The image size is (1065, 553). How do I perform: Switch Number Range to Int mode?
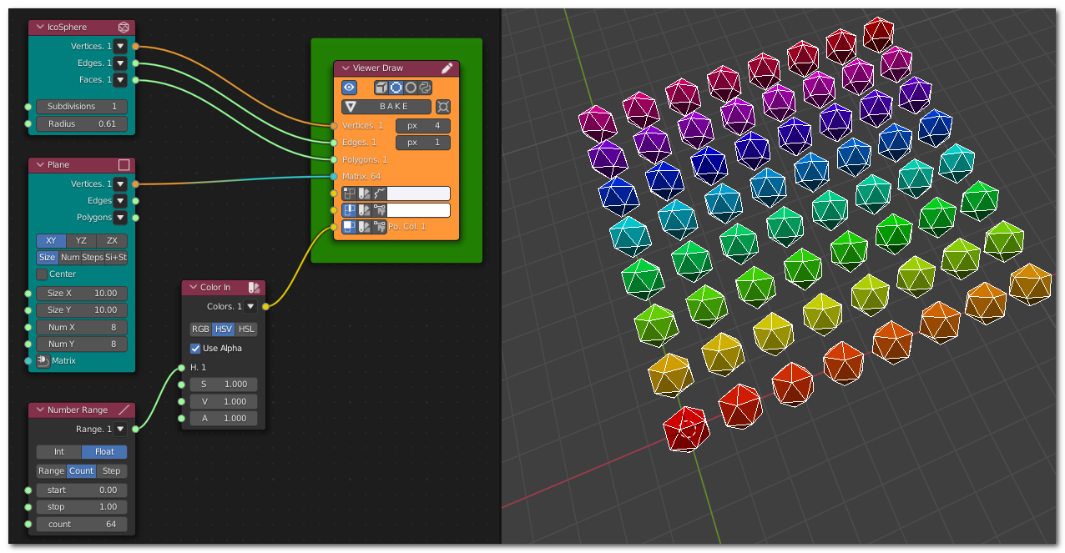pyautogui.click(x=59, y=452)
